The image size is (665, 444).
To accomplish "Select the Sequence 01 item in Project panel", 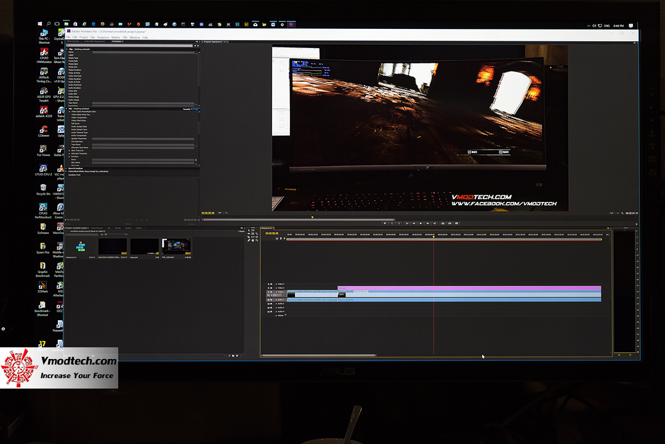I will coord(81,246).
